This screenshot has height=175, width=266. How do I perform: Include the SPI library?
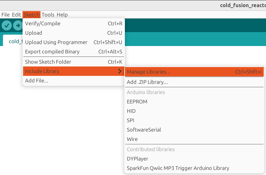[x=130, y=120]
